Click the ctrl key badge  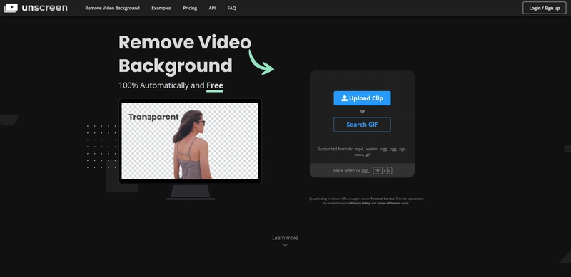[378, 170]
